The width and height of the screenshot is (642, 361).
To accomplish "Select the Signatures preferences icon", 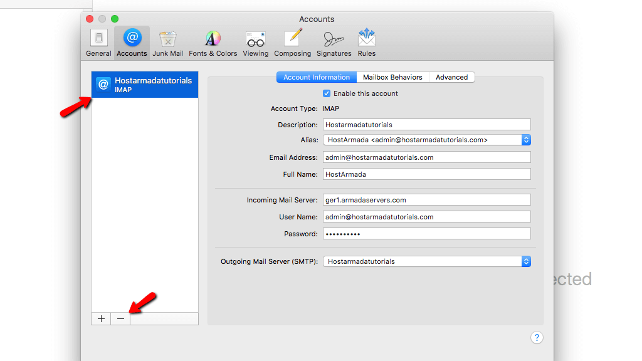I will coord(333,41).
